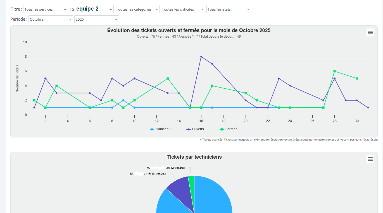The height and width of the screenshot is (213, 383).
Task: Expand the 'Toutes les catégories' filter
Action: tap(137, 9)
